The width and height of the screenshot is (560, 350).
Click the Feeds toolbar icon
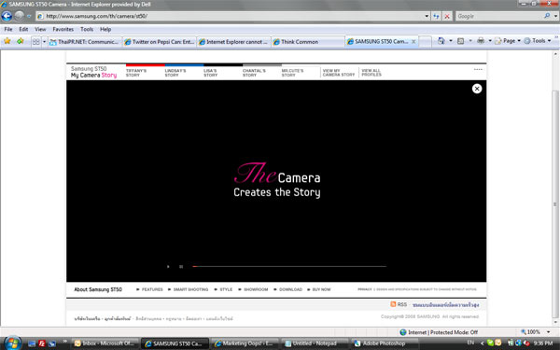tap(461, 41)
